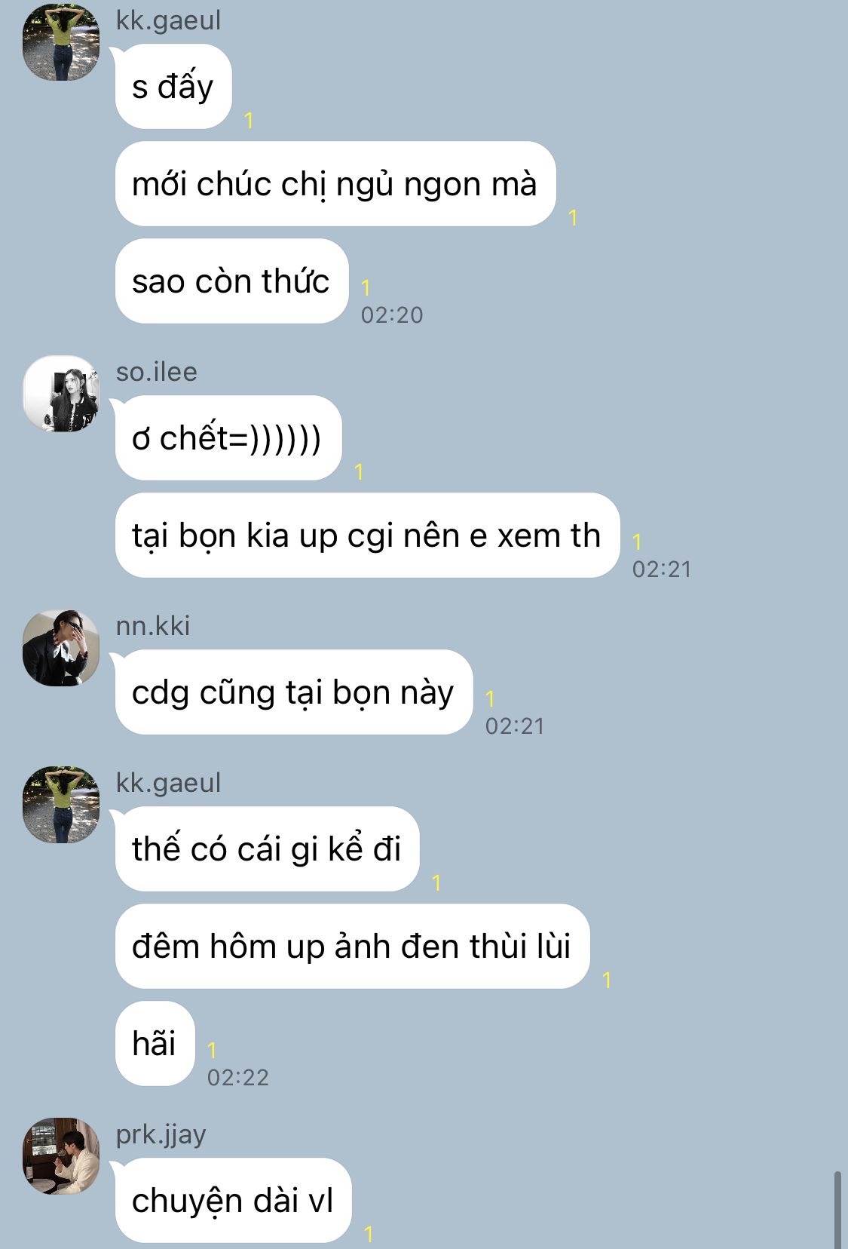Image resolution: width=848 pixels, height=1249 pixels.
Task: Select the 's đấy' message bubble
Action: [x=173, y=87]
